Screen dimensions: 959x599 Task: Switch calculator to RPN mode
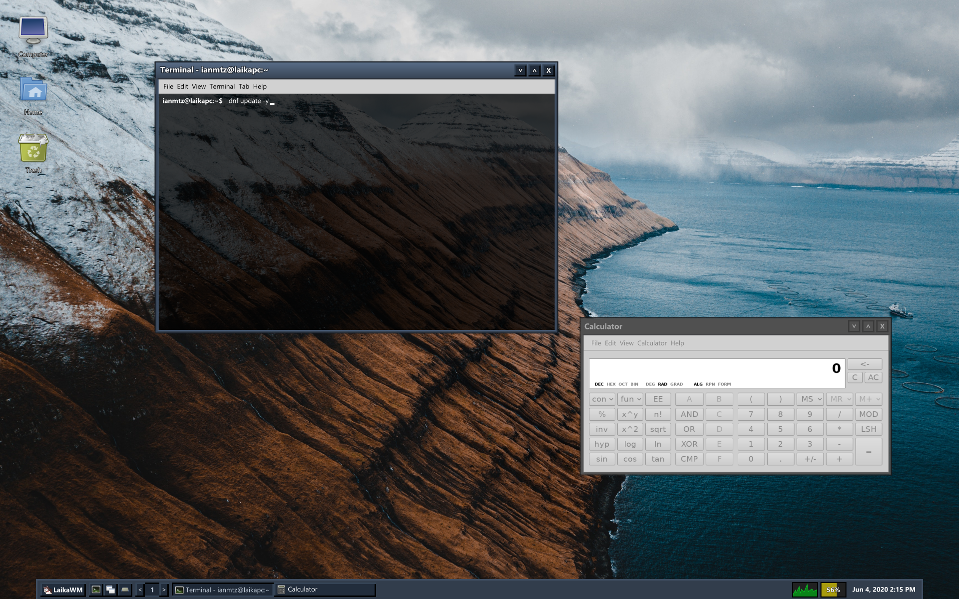tap(710, 384)
